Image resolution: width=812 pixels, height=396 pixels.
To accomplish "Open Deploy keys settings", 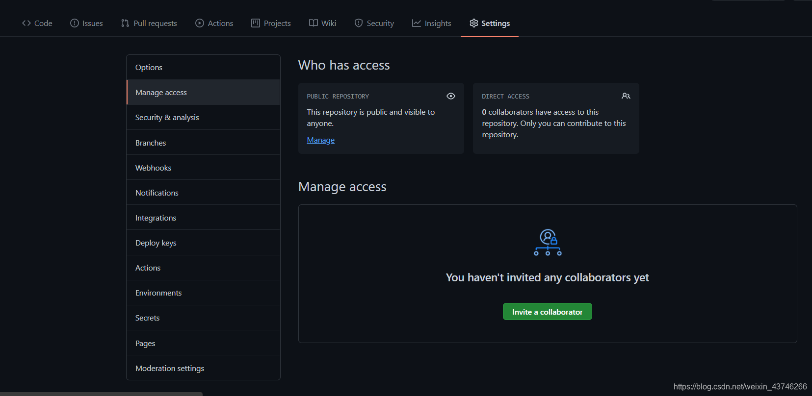I will point(203,243).
